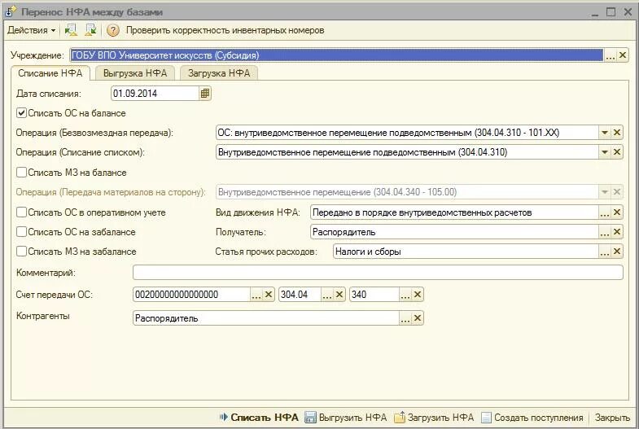
Task: Click the Контрагенты field with Распорядитель
Action: pos(265,318)
